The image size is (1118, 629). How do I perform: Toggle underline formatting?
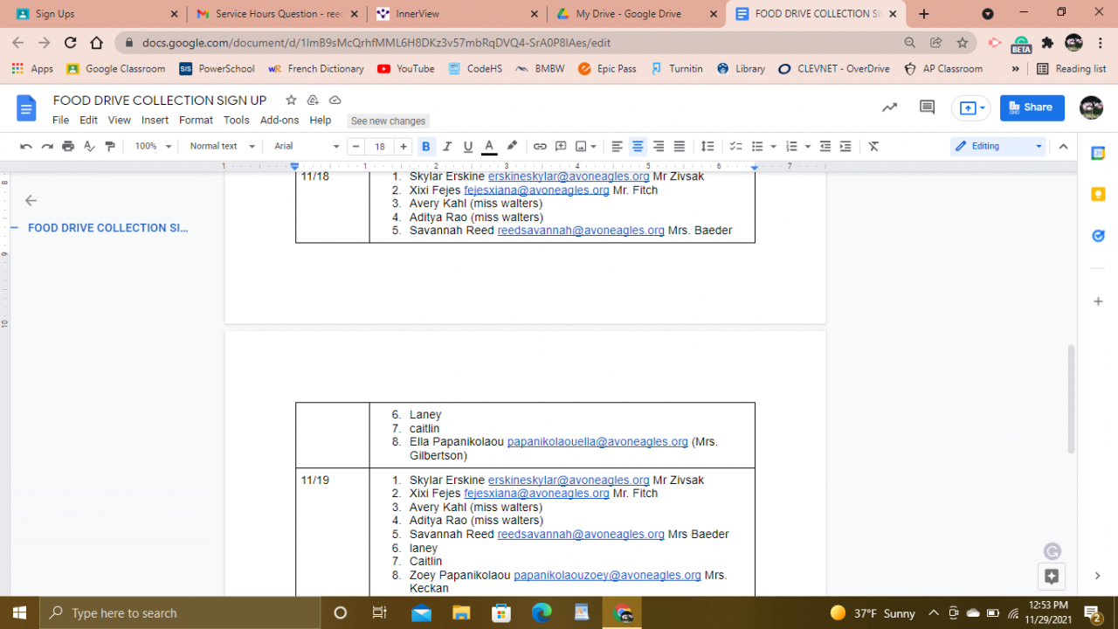[468, 147]
